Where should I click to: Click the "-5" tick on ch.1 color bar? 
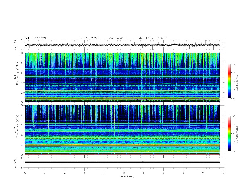[x=234, y=81]
